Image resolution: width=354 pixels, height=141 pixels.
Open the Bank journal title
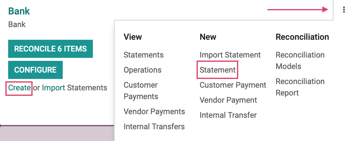coord(19,11)
